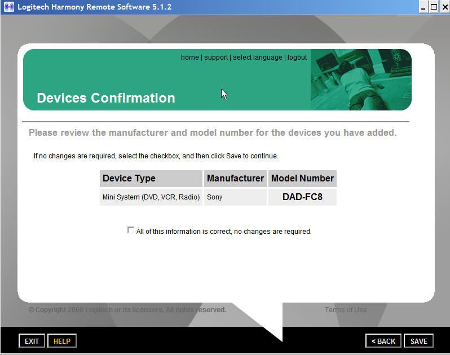Click the 'Mini System (DVD, VCR, Radio)' cell

tap(151, 197)
